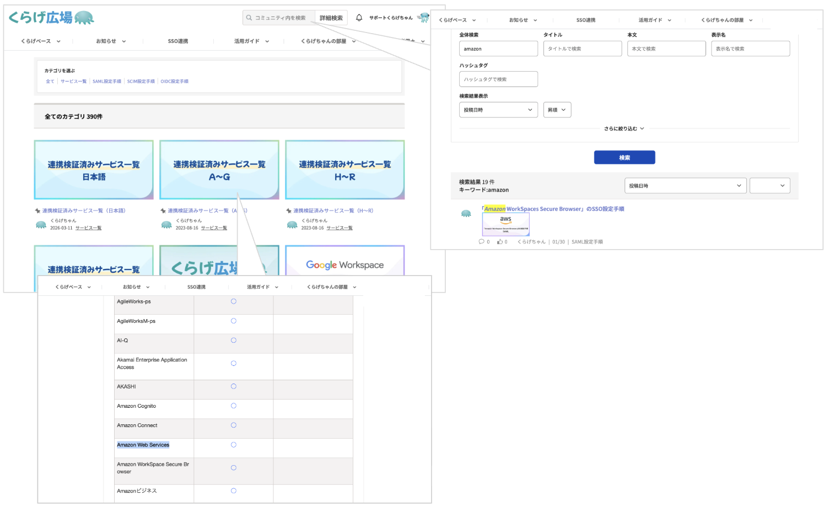Open the SSO連携 menu item in main header
Screen dimensions: 829x507
click(x=178, y=41)
